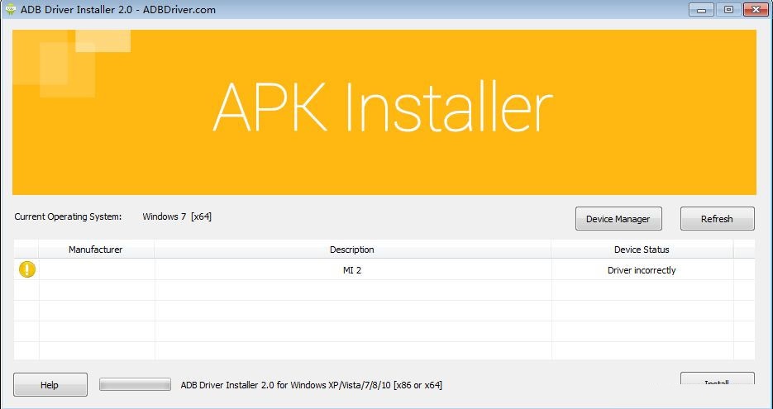Click the Android app icon in title bar
773x409 pixels.
11,10
